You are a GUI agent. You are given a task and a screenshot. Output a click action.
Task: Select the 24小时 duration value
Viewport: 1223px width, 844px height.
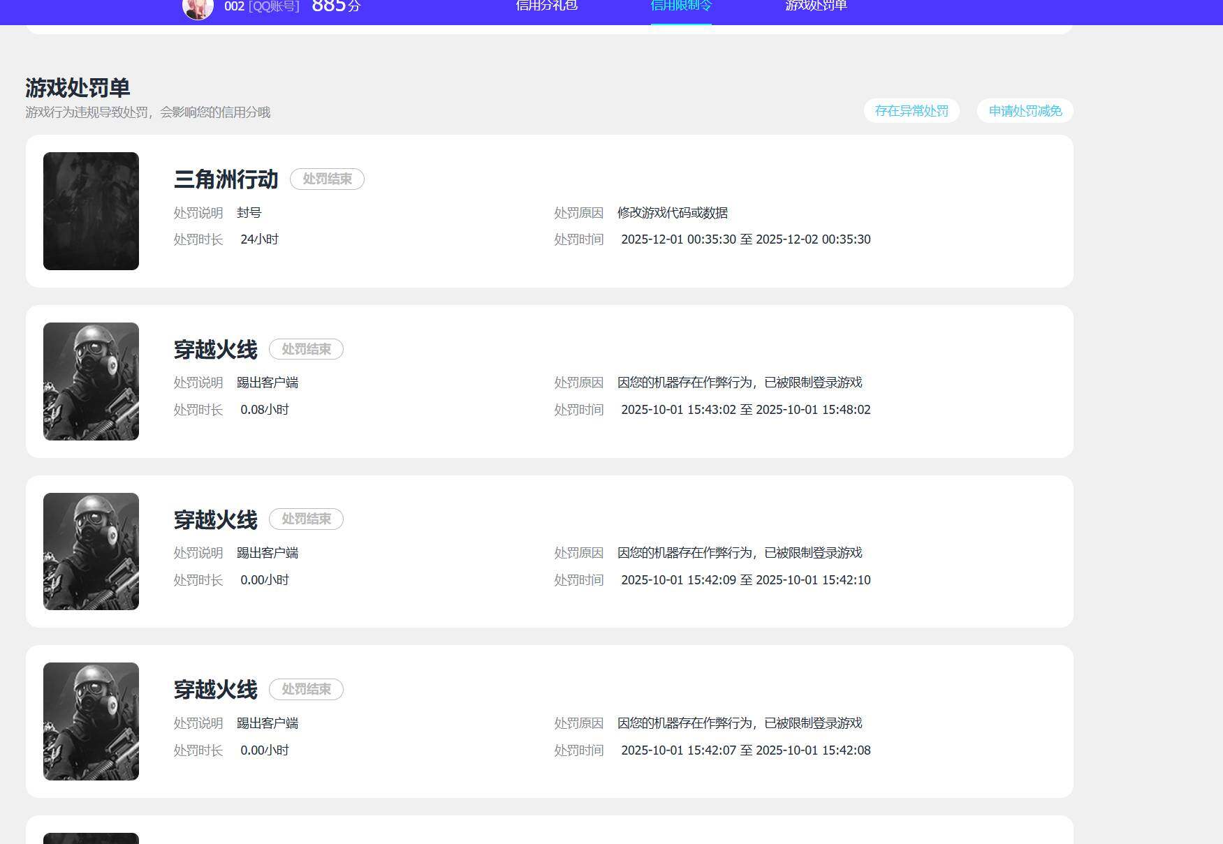click(x=259, y=239)
